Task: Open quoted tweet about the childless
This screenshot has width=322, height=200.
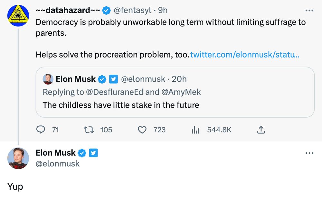Action: click(x=175, y=92)
